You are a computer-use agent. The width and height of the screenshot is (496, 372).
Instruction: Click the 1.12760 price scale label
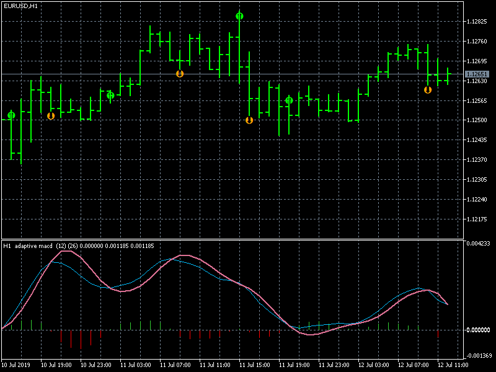point(477,41)
